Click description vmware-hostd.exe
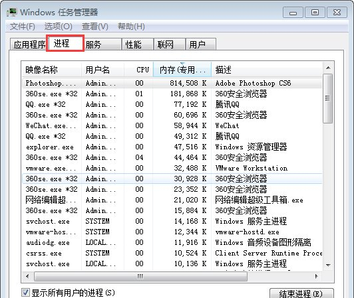The width and height of the screenshot is (354, 298). [x=248, y=232]
